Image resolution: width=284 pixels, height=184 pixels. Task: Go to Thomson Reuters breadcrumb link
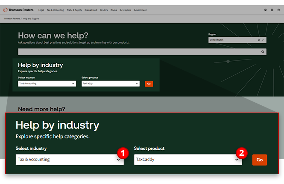12,19
